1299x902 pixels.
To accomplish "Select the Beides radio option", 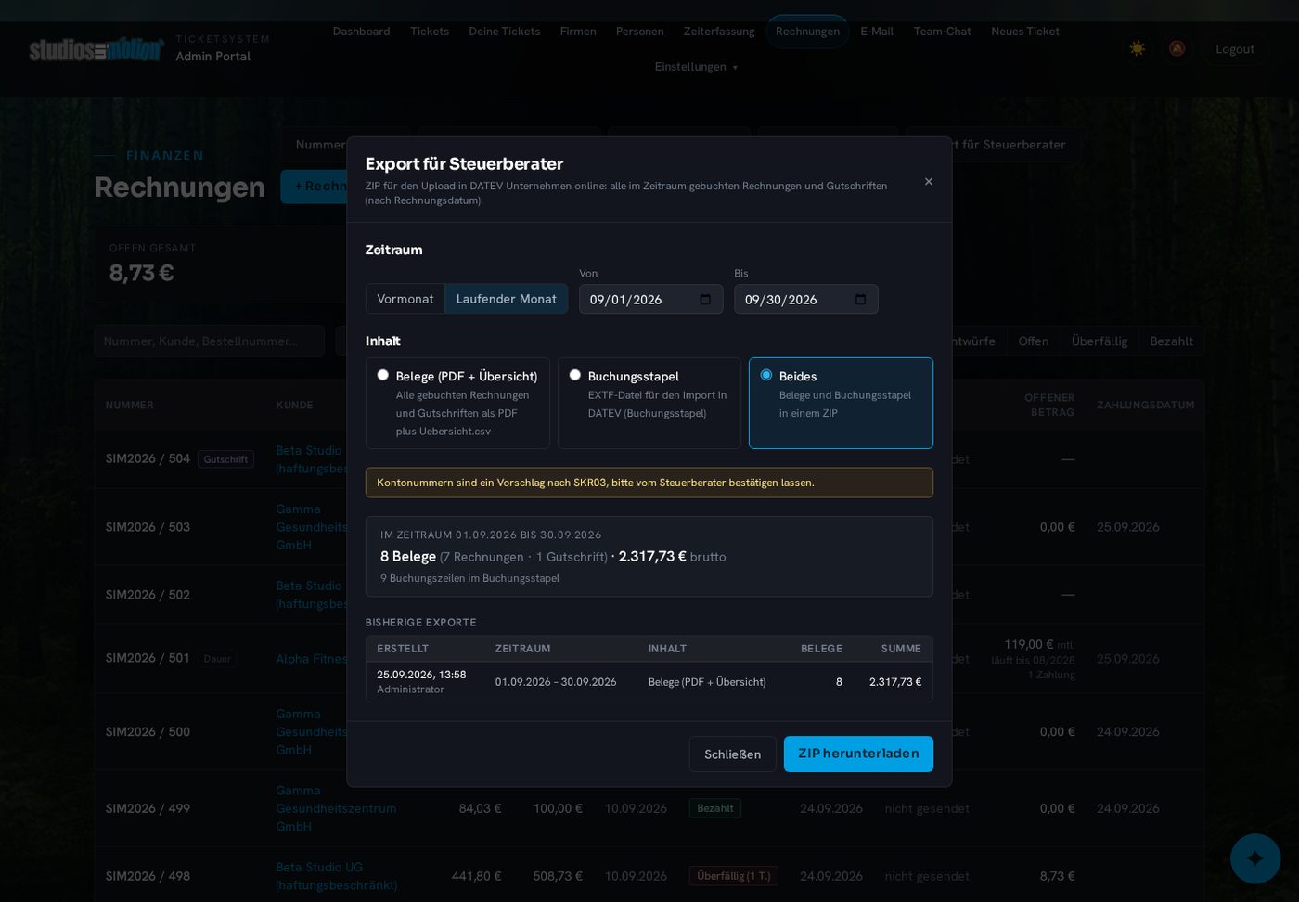I will click(x=766, y=375).
